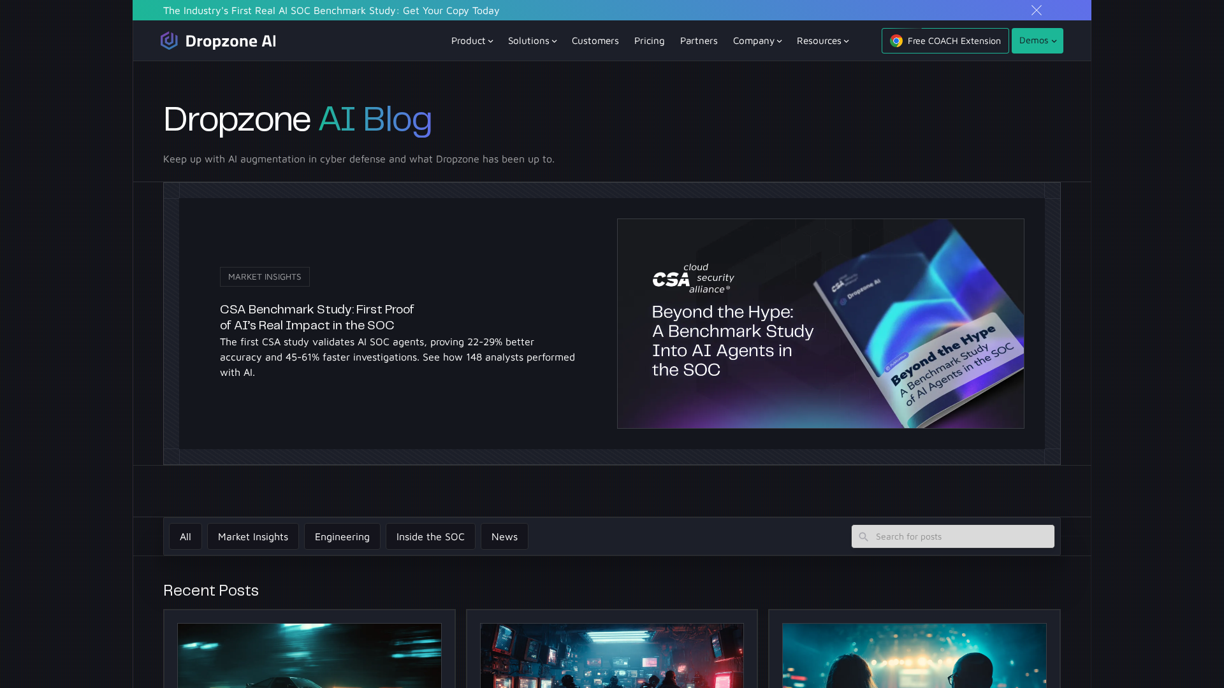The width and height of the screenshot is (1224, 688).
Task: Open the Resources dropdown menu
Action: (822, 41)
